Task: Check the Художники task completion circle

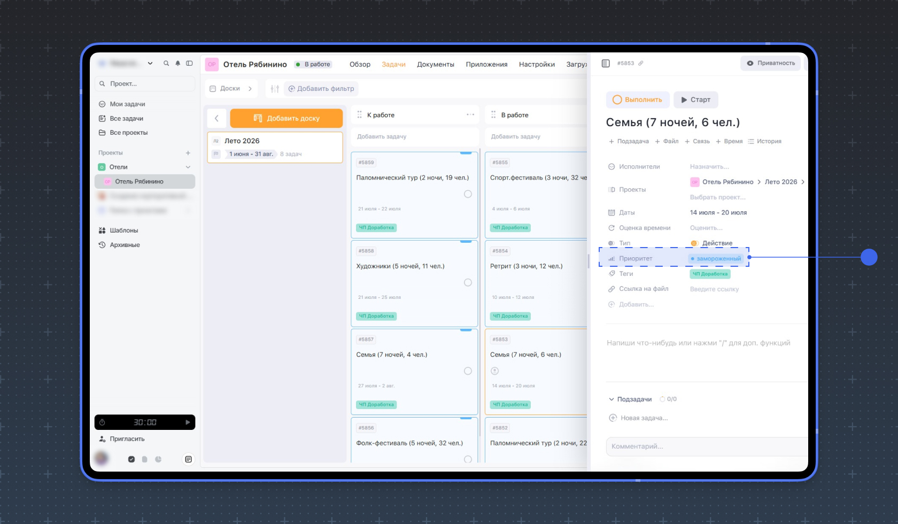Action: (468, 282)
